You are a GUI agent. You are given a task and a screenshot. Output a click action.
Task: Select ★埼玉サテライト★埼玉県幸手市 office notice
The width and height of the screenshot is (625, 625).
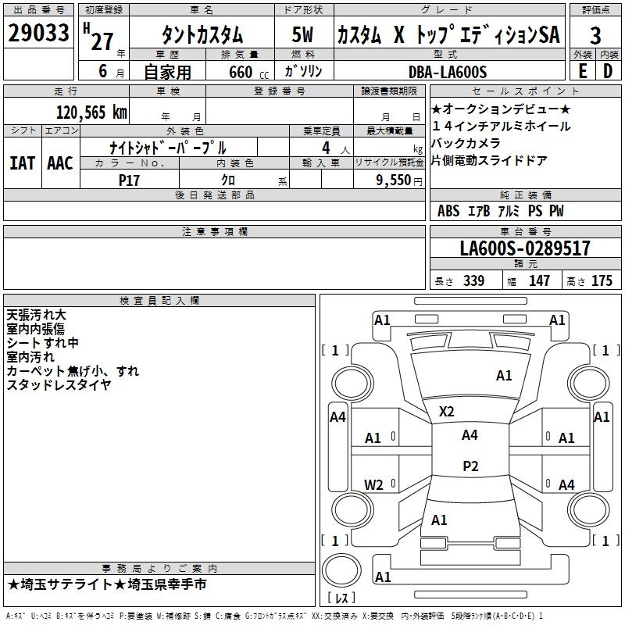point(107,584)
